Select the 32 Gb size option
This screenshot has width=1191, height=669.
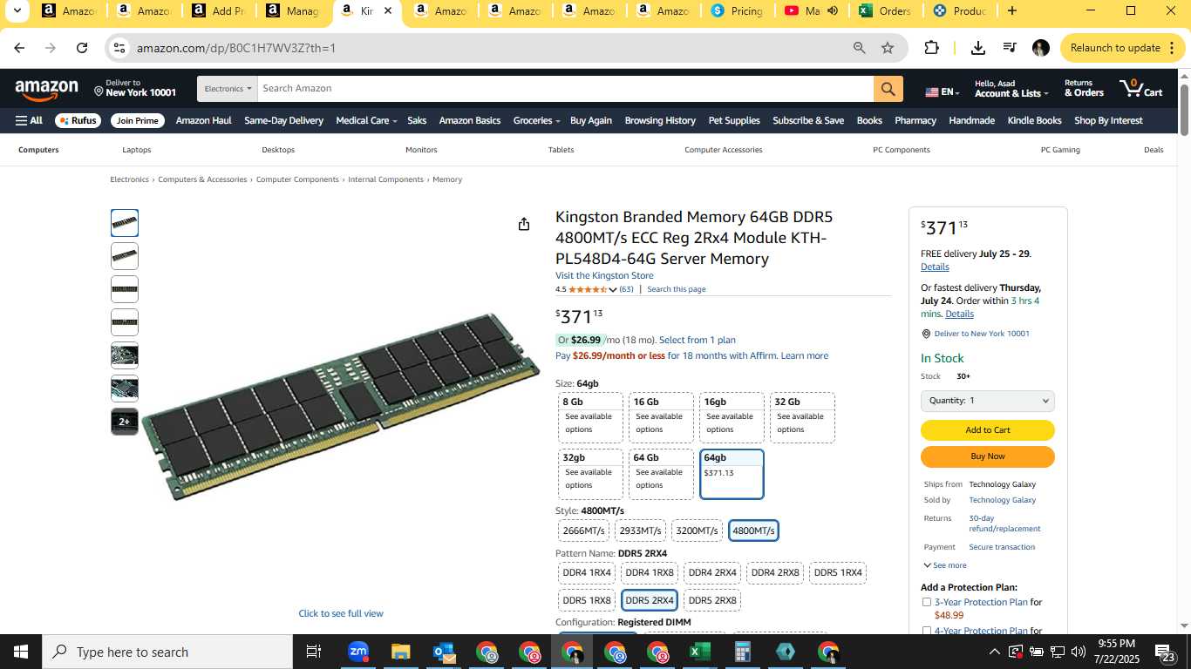[802, 418]
